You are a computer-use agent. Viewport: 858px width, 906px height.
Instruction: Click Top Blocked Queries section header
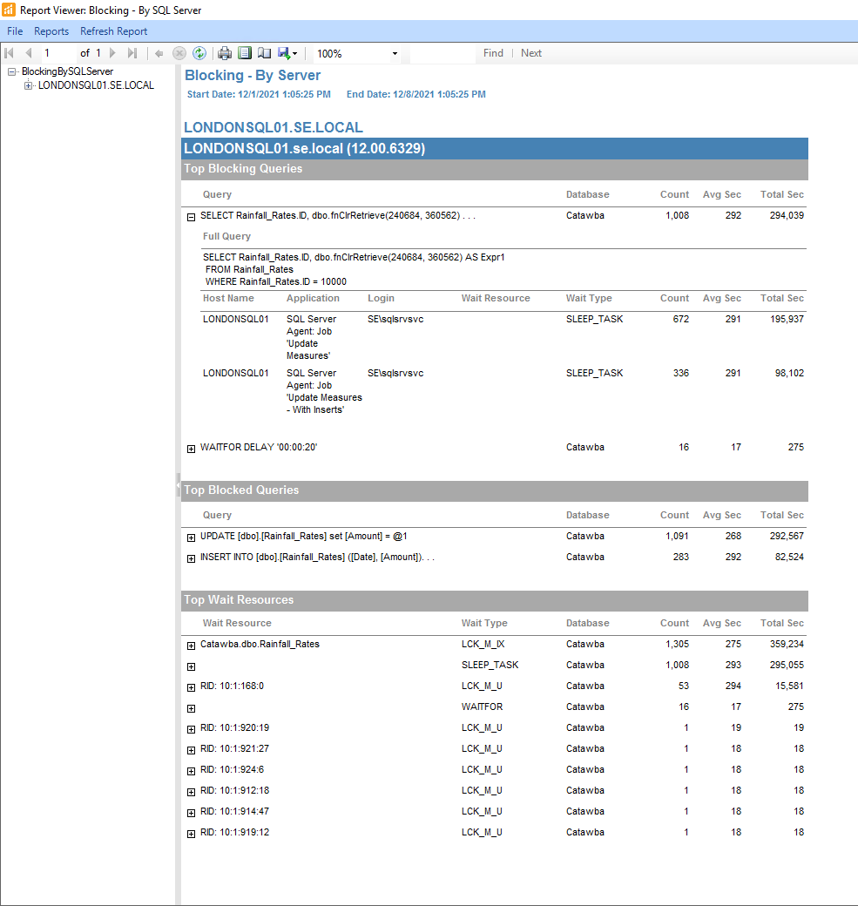coord(495,490)
